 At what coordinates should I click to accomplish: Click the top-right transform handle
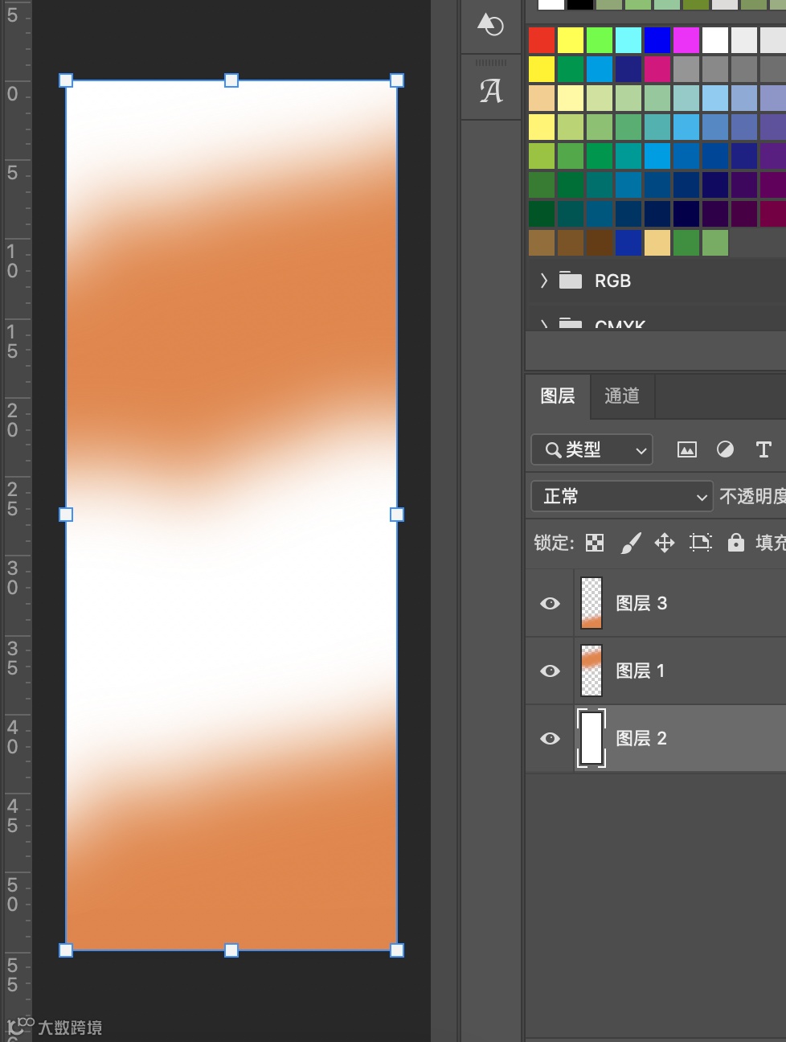397,80
